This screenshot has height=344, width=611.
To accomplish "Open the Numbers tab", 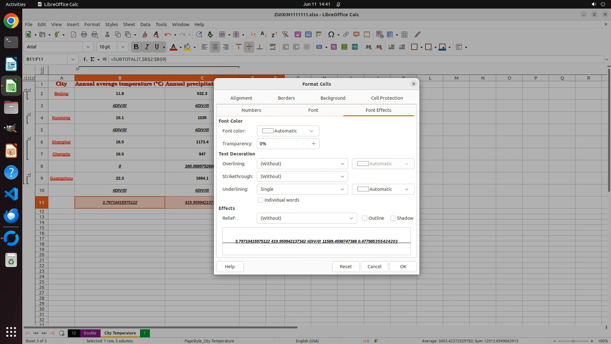I will 251,110.
